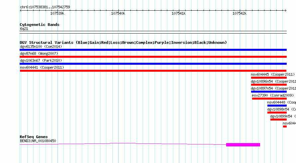
Task: Click the left arrowhead of the ruler
Action: pyautogui.click(x=21, y=10)
